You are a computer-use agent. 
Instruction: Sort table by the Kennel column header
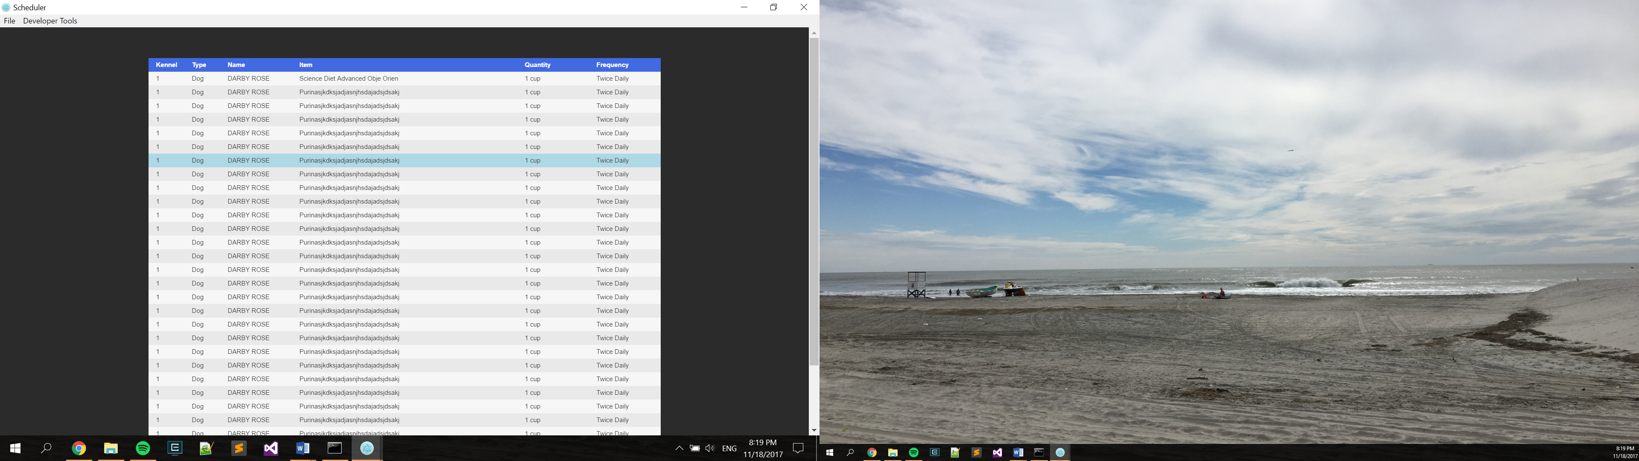[166, 65]
